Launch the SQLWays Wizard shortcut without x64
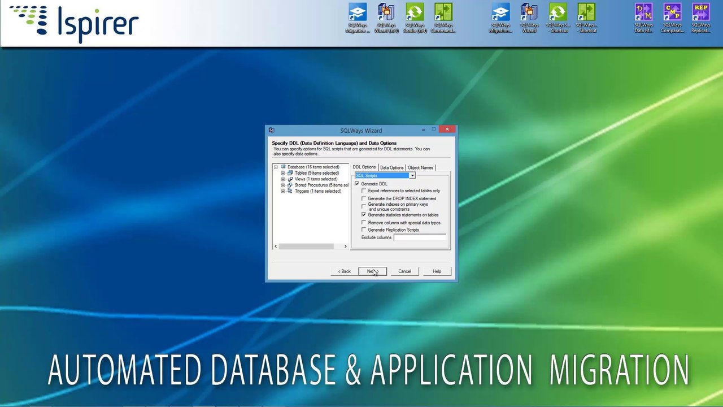The height and width of the screenshot is (407, 723). (x=529, y=18)
